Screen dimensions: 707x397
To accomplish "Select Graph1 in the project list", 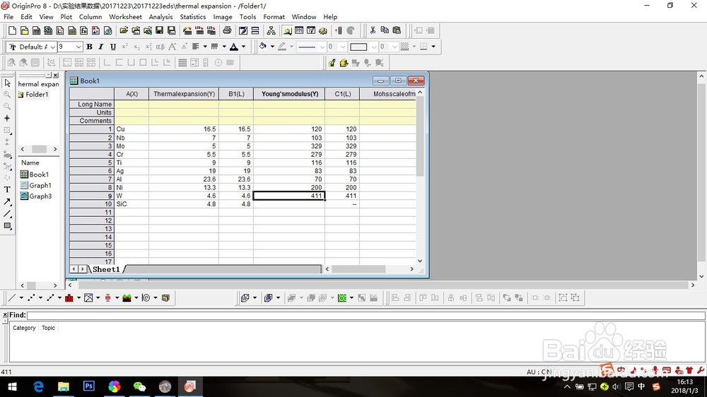I will click(36, 185).
